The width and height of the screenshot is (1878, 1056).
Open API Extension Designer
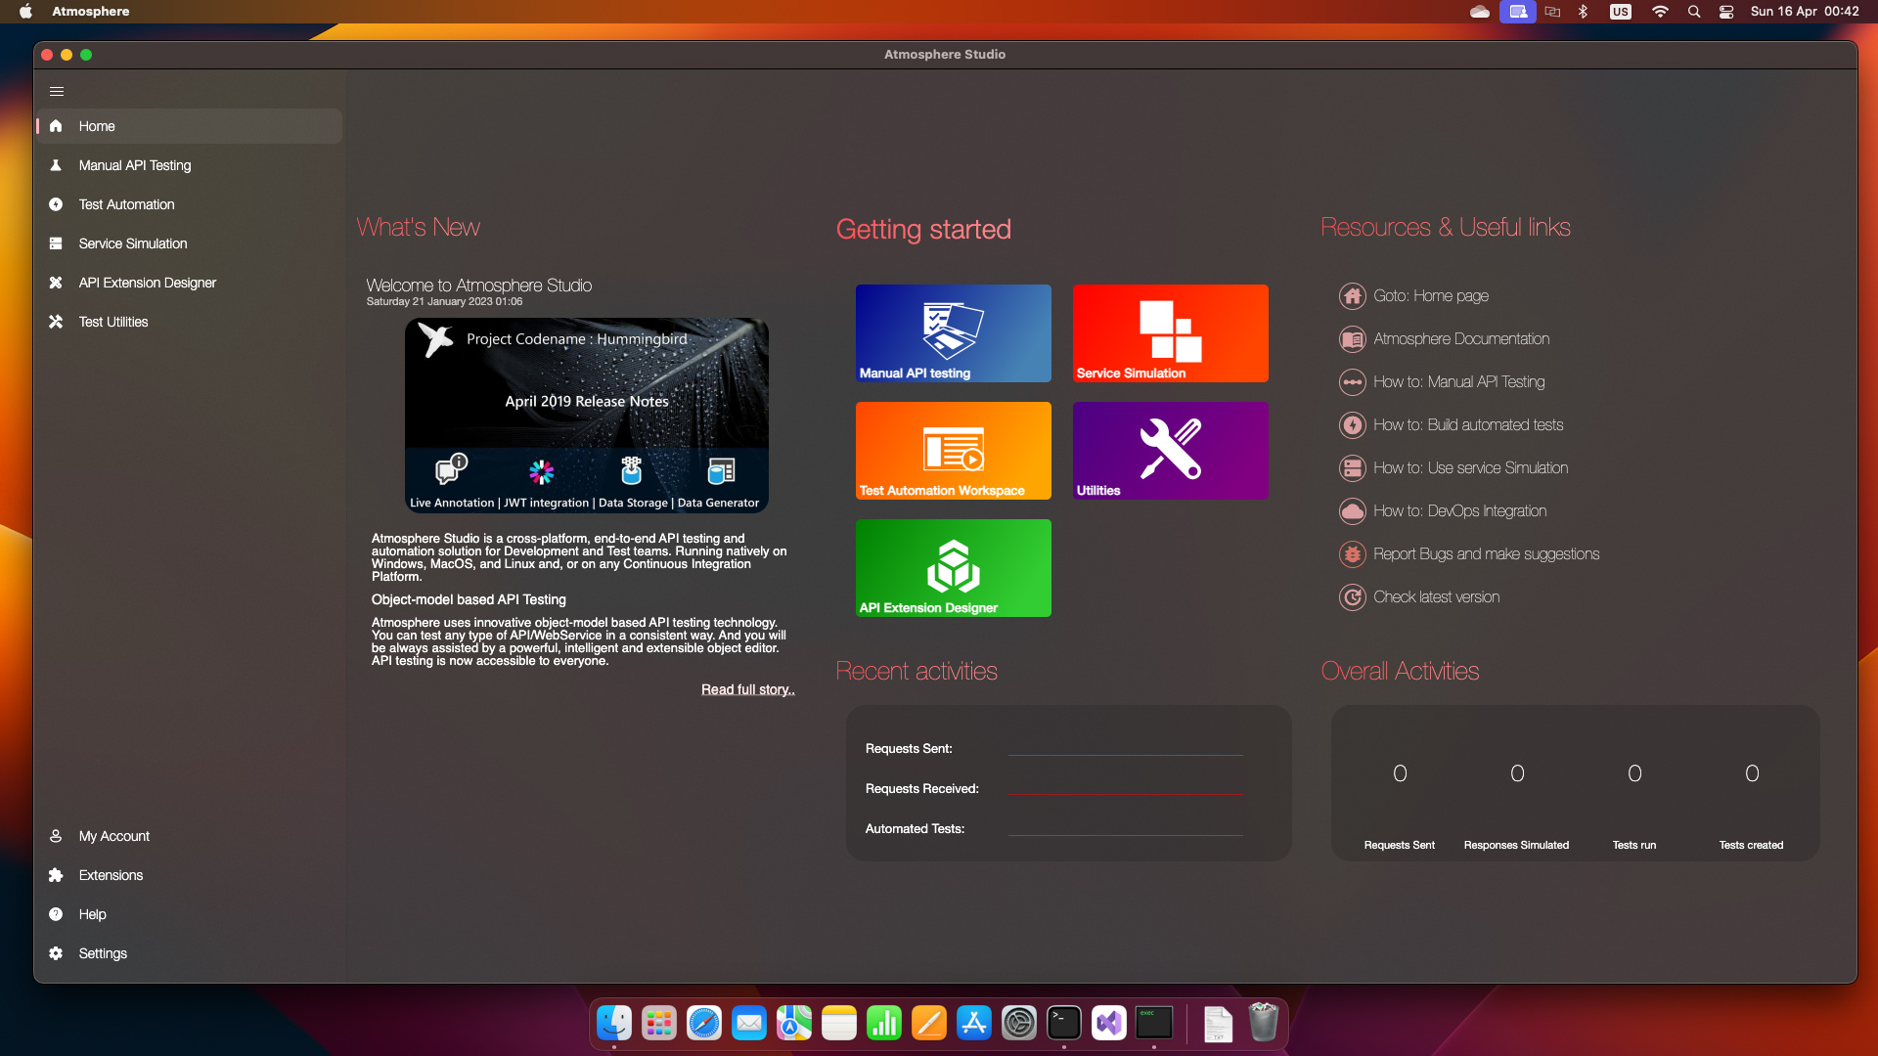[955, 567]
